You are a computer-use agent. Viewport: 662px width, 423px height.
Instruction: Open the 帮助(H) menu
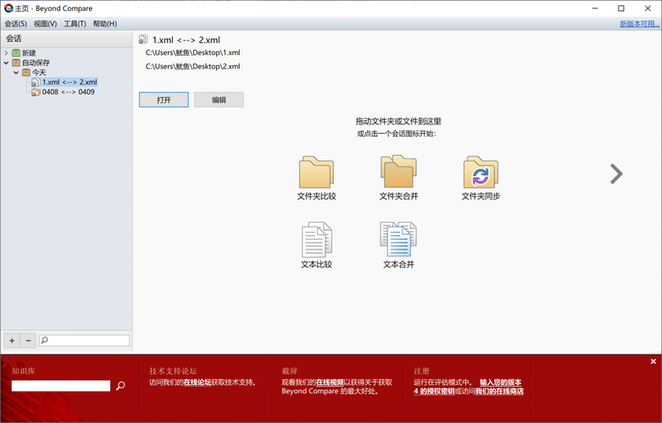tap(105, 24)
